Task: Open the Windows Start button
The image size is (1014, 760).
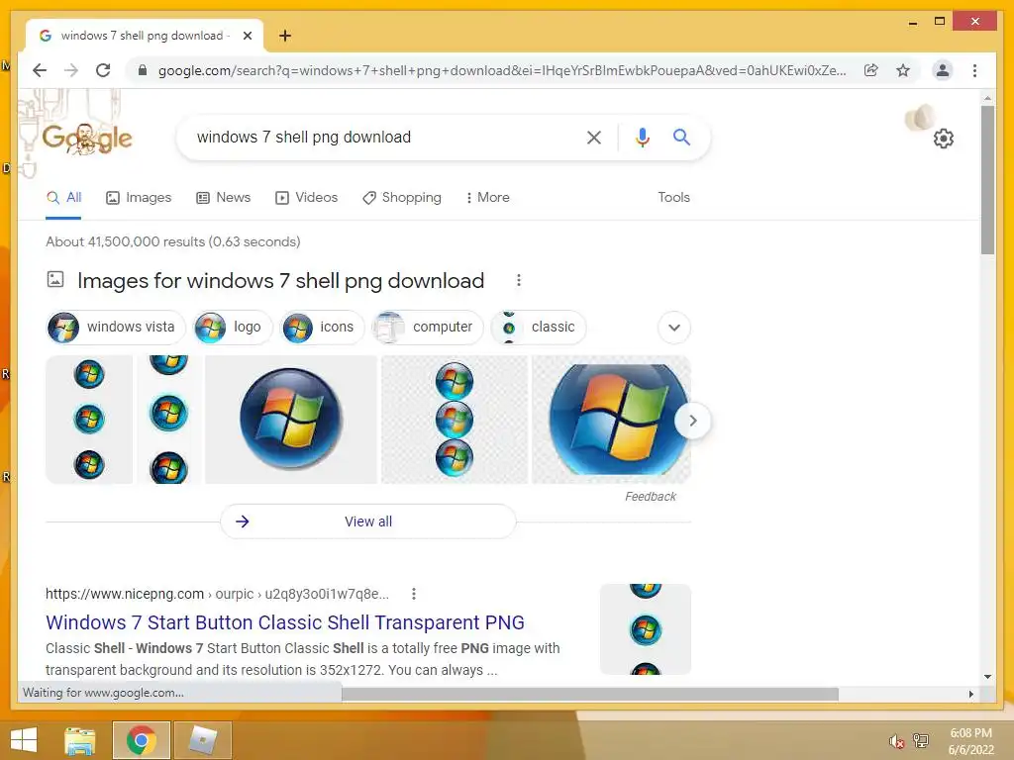Action: pos(24,740)
